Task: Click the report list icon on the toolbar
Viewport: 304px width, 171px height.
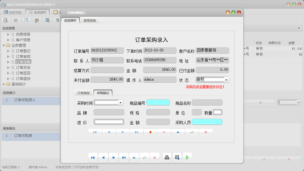Action: point(16,20)
